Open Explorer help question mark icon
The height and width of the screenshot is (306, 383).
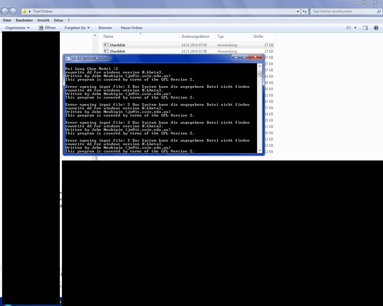click(376, 28)
